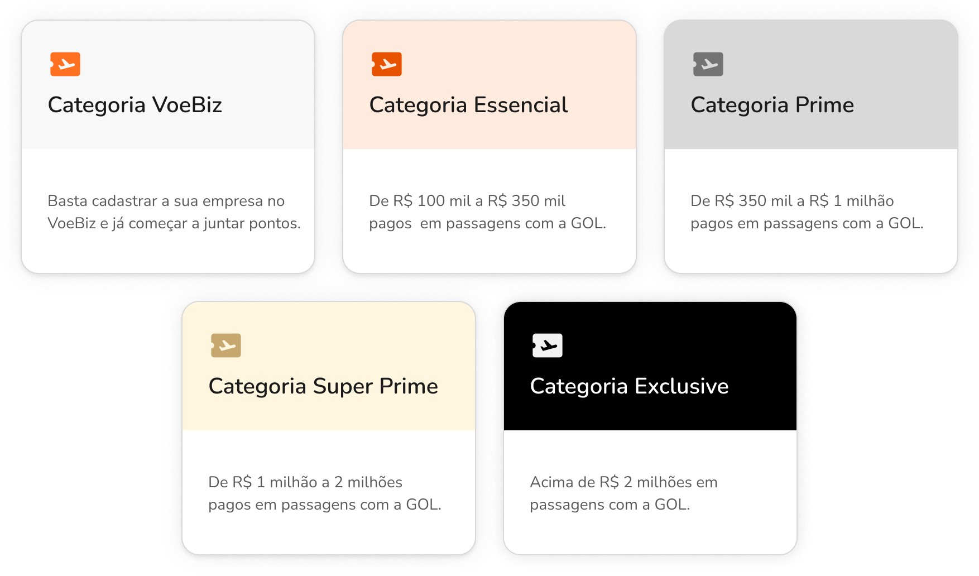Click the gray header area of Prime card
Screen dimensions: 979x576
click(811, 85)
